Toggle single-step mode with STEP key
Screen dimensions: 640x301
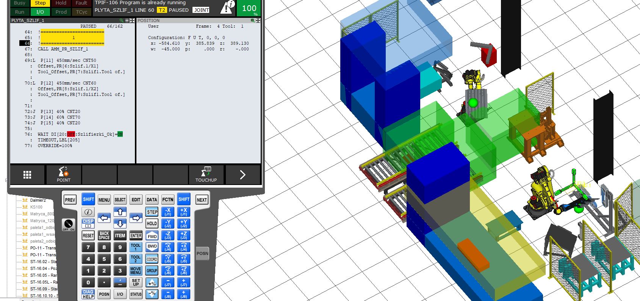152,212
